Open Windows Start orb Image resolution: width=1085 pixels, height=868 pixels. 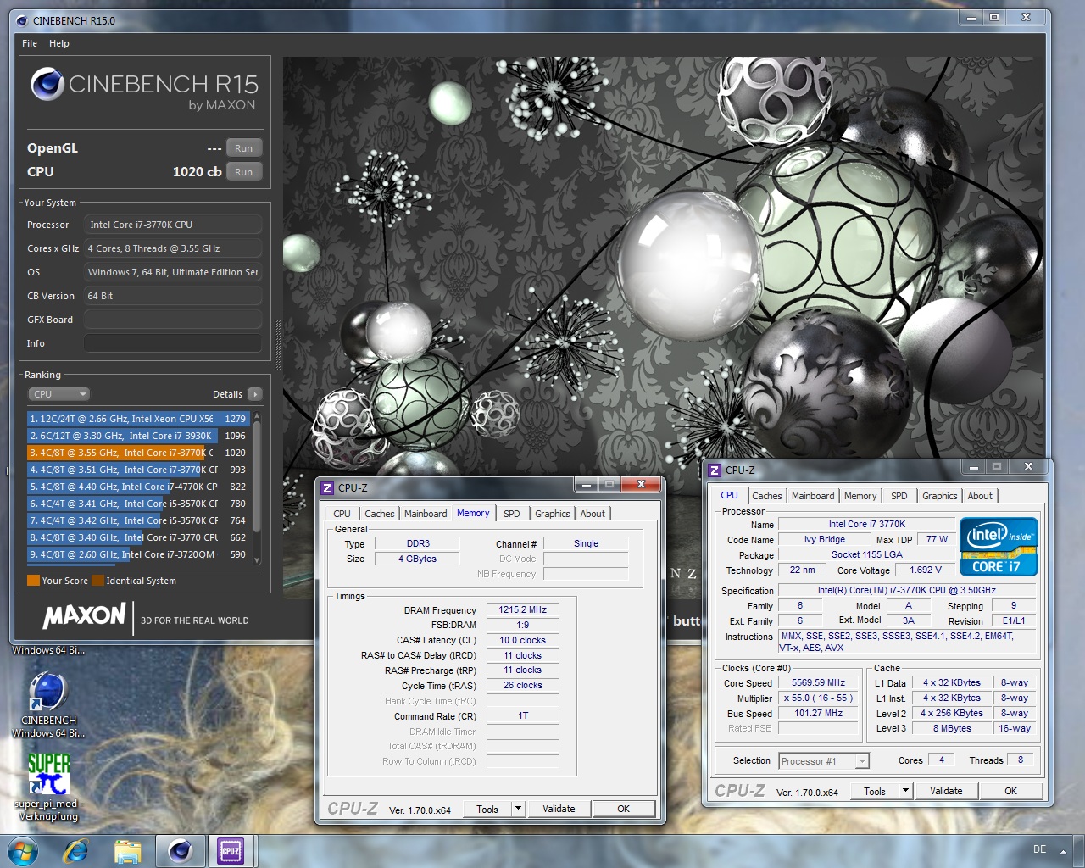click(x=22, y=850)
